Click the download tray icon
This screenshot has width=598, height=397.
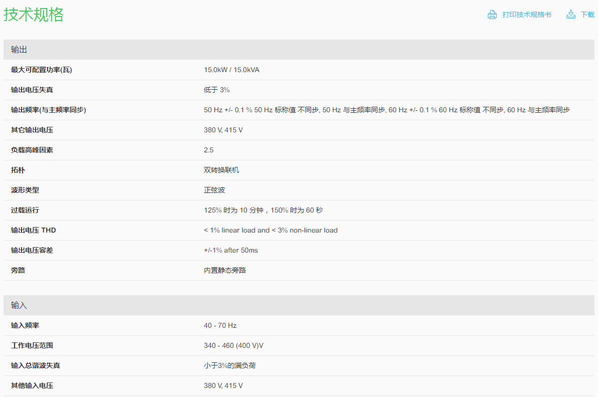pos(570,15)
